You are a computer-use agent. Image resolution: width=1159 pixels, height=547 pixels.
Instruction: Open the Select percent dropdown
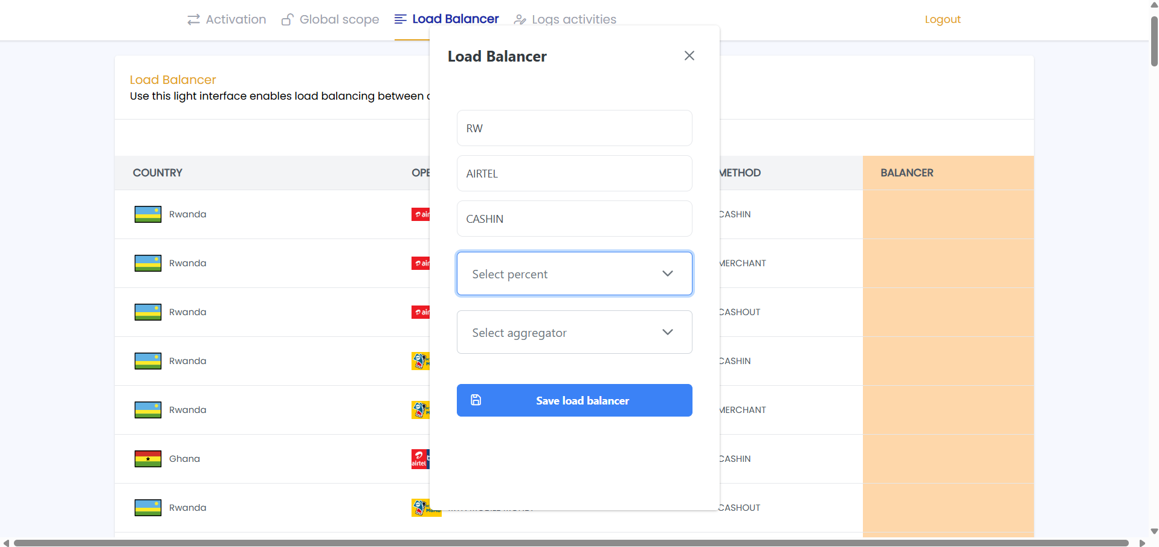pyautogui.click(x=574, y=273)
